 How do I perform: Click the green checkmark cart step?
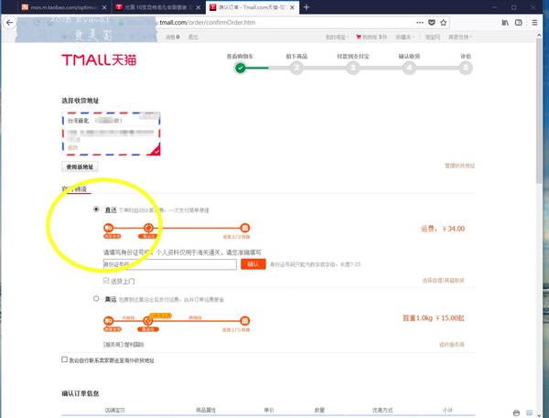point(240,68)
